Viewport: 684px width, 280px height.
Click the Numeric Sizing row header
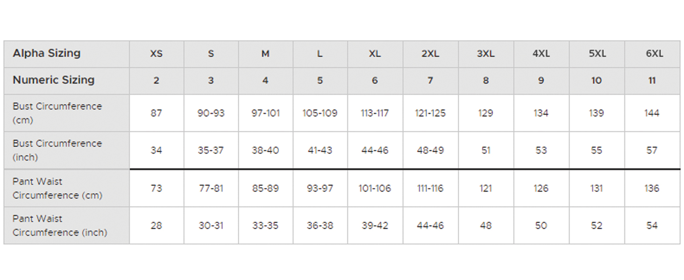point(54,80)
